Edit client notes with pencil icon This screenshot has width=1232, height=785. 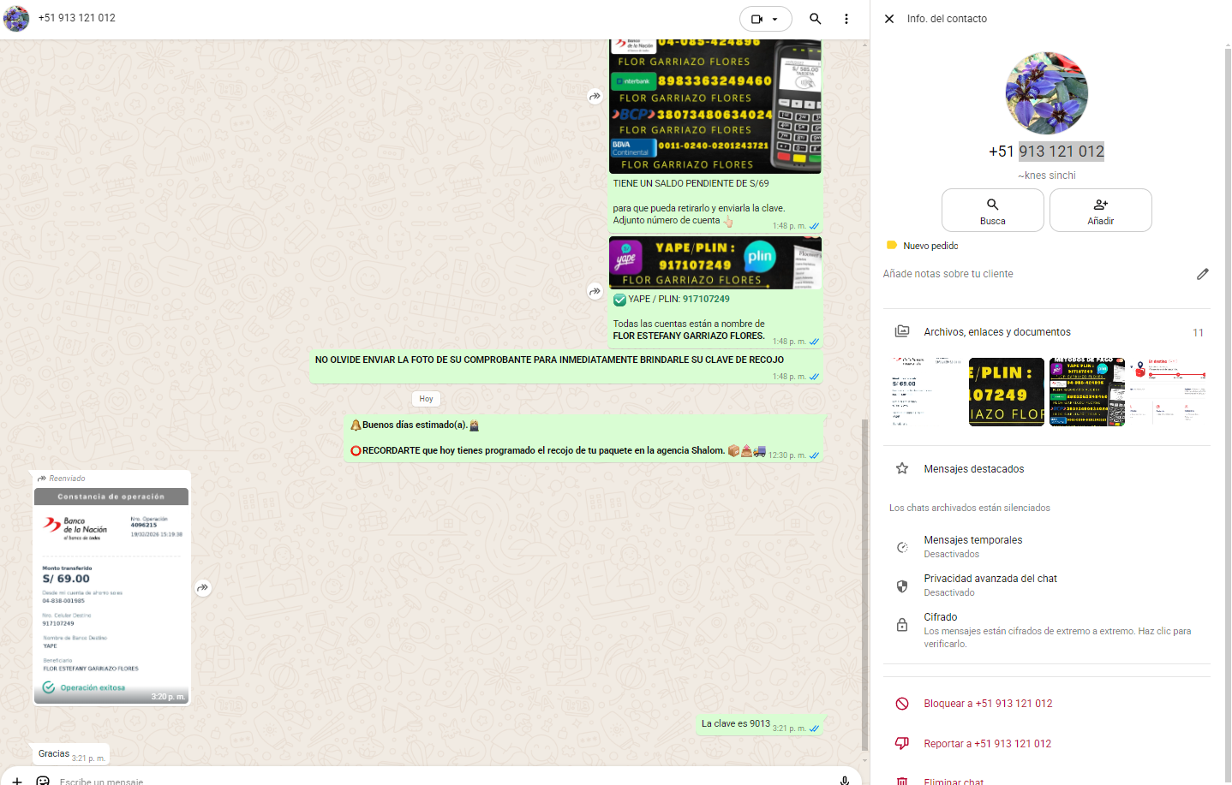point(1202,274)
